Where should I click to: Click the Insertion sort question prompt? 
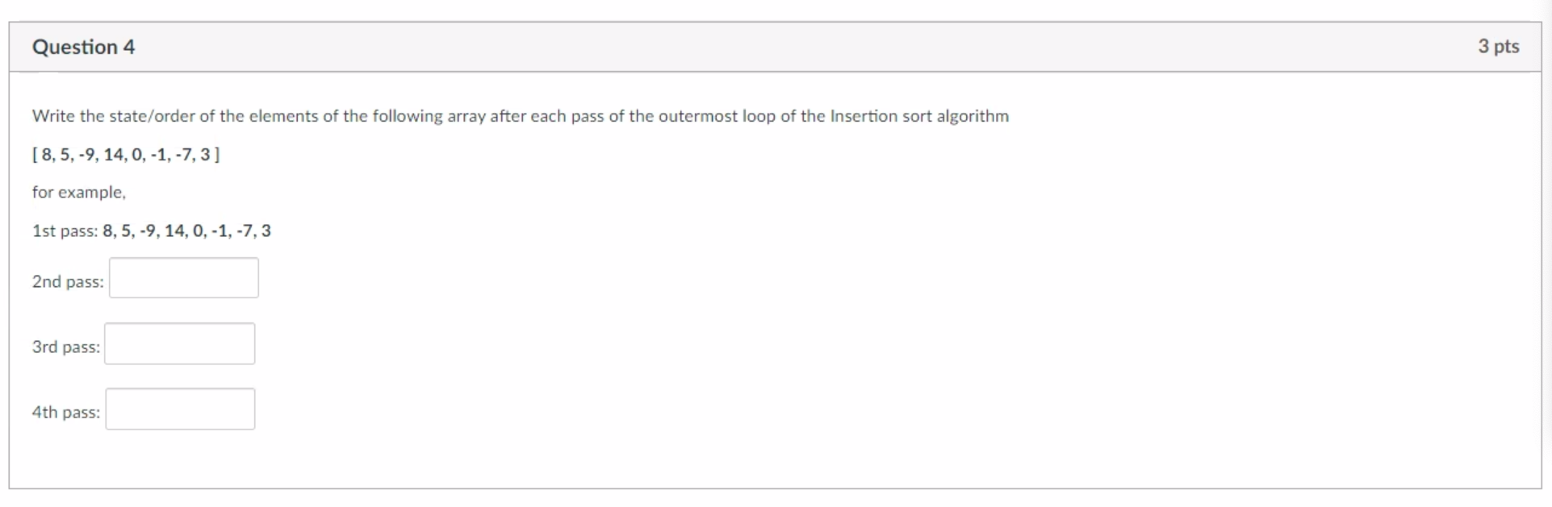tap(520, 115)
